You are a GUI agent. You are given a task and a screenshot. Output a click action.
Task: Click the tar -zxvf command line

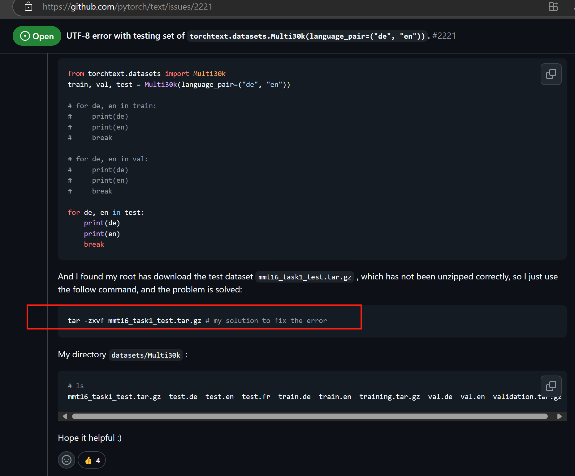(x=197, y=321)
